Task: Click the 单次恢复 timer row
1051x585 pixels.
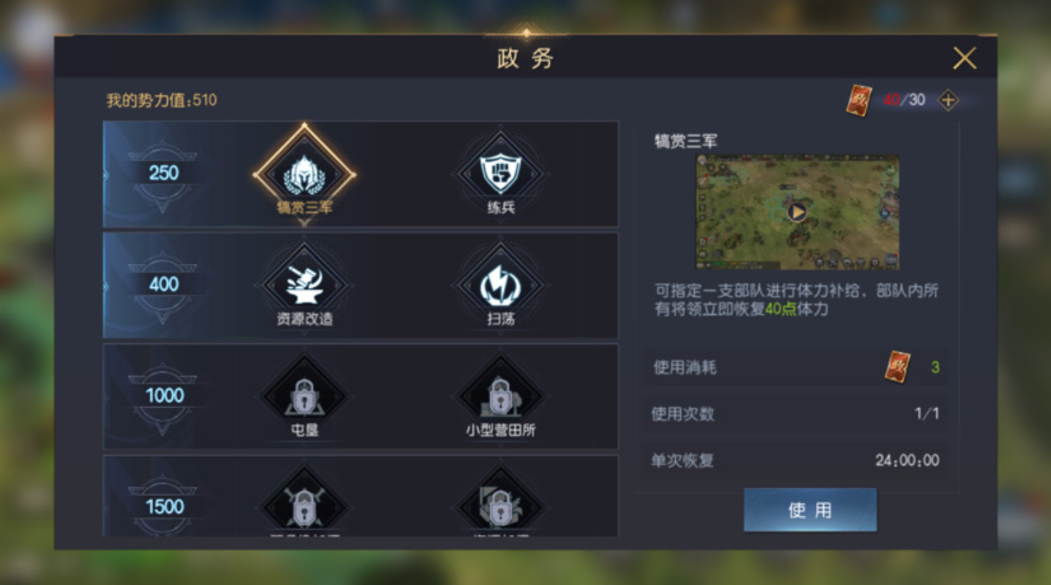Action: tap(795, 461)
